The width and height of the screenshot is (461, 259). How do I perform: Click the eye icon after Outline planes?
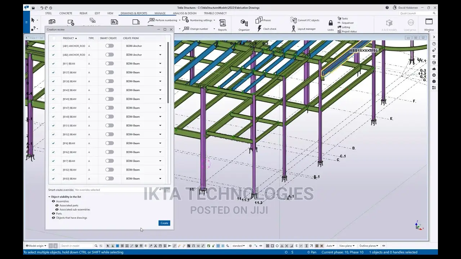click(384, 246)
